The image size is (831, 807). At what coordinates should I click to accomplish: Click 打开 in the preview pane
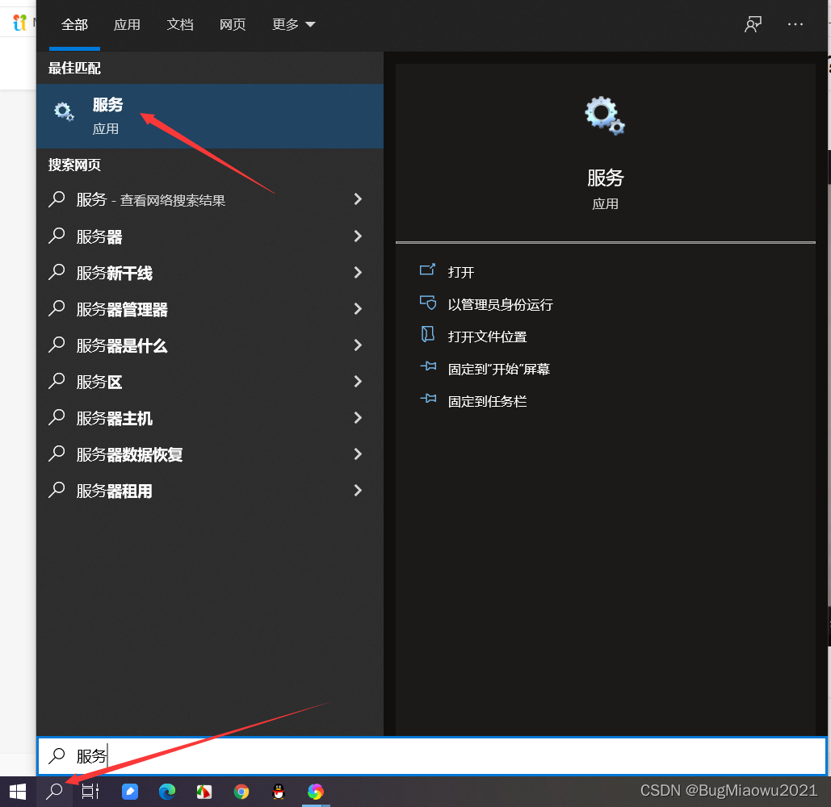click(x=460, y=272)
